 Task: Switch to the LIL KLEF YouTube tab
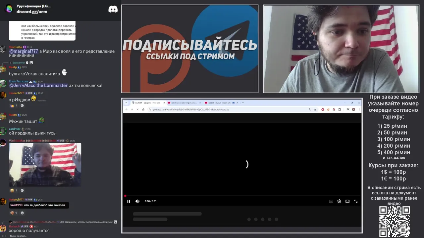point(148,103)
